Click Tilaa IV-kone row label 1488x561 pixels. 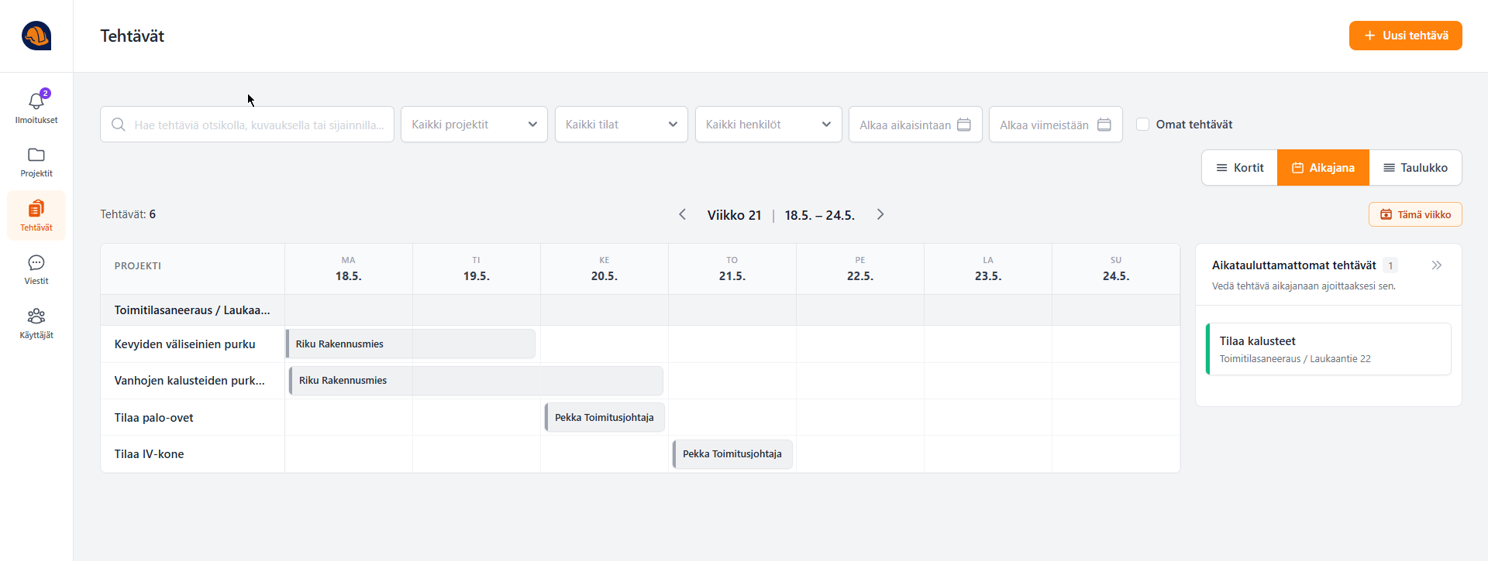coord(150,454)
